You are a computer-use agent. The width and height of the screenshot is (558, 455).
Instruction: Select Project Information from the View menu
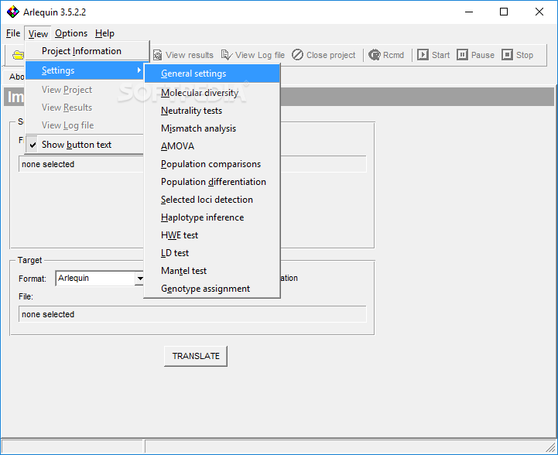(x=87, y=51)
